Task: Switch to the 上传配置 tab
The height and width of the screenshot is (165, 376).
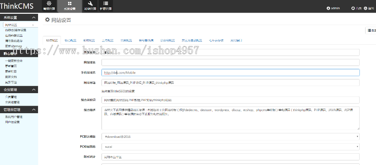Action: [x=108, y=40]
